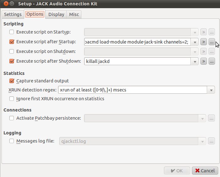The height and width of the screenshot is (177, 220).
Task: Open the XRUN detection regex dropdown
Action: pyautogui.click(x=211, y=90)
